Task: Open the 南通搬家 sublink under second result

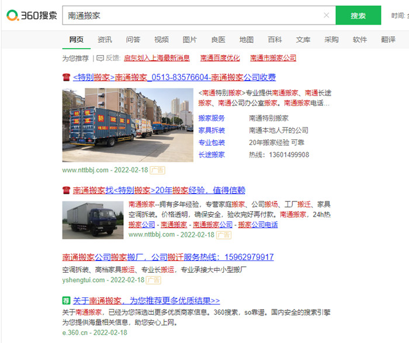Action: (x=174, y=225)
